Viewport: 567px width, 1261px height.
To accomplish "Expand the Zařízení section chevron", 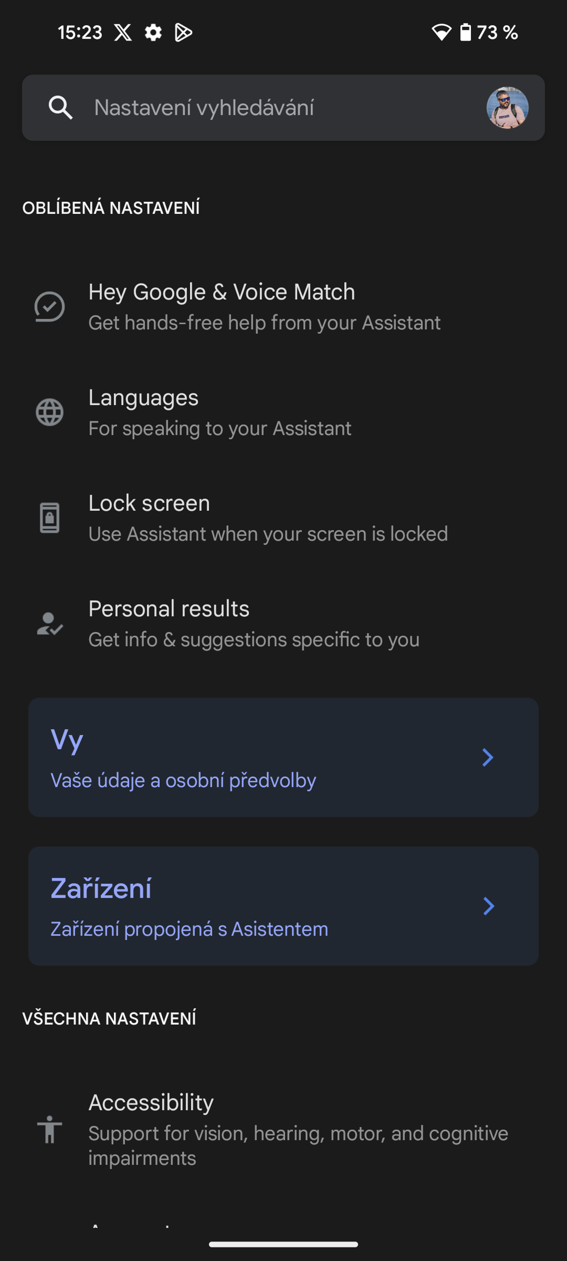I will pyautogui.click(x=488, y=906).
